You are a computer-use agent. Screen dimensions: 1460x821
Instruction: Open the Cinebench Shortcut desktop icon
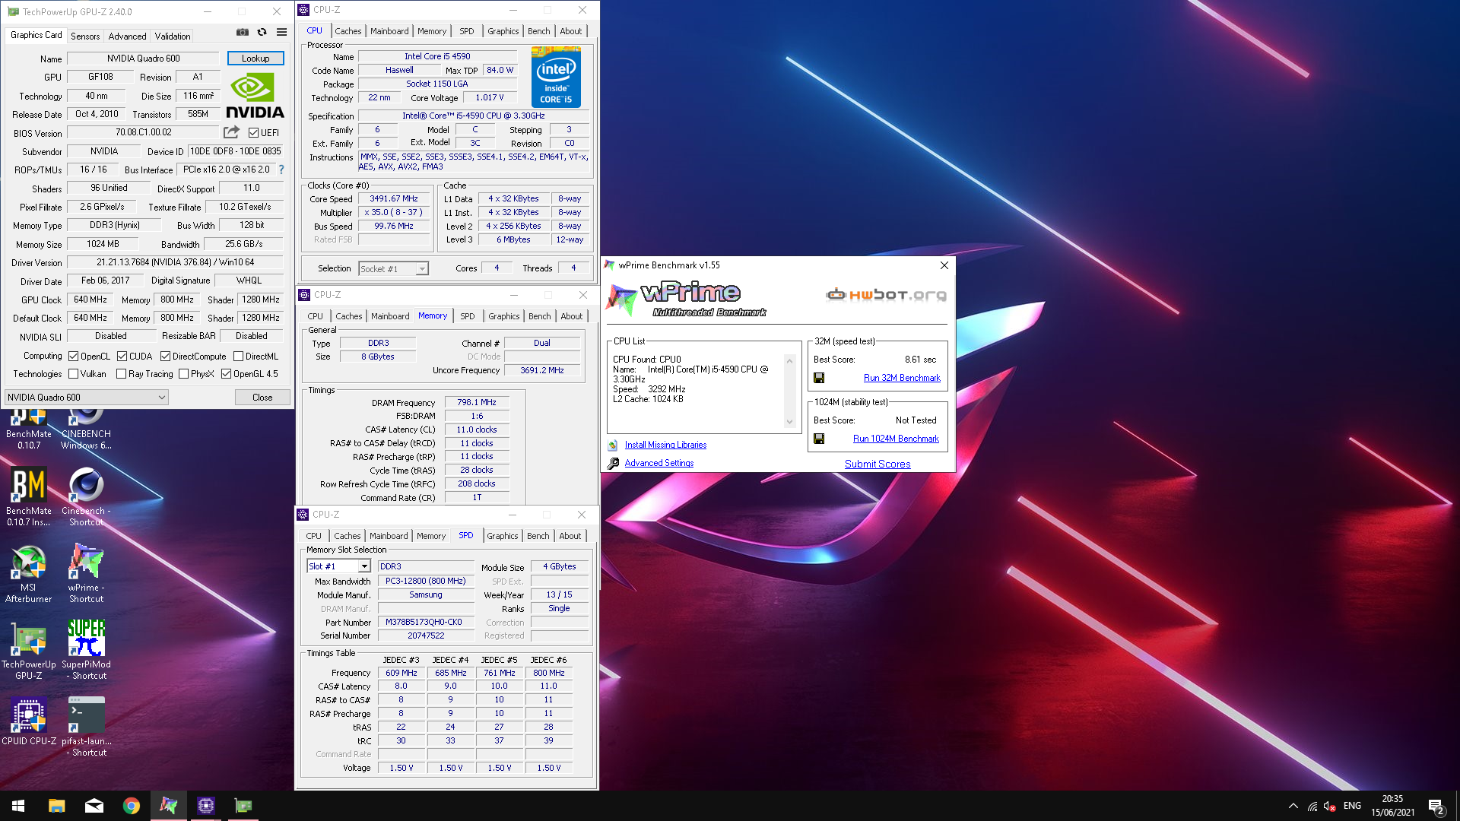click(x=86, y=496)
